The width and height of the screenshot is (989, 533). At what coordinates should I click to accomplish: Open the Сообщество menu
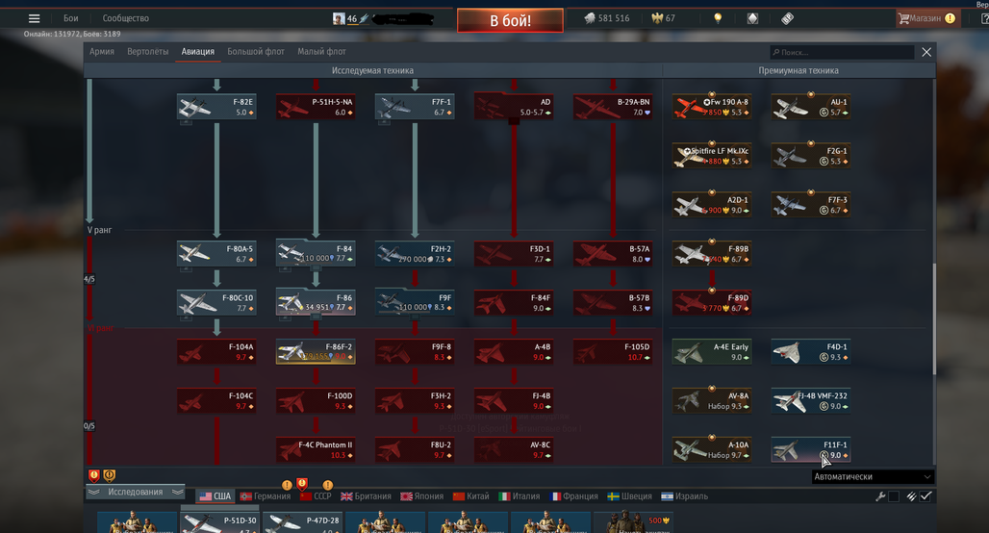pyautogui.click(x=125, y=18)
